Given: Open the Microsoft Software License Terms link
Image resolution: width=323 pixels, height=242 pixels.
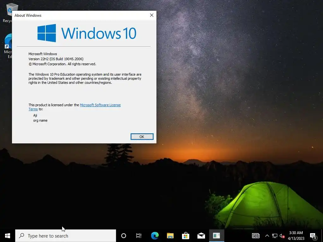Looking at the screenshot, I should coord(100,105).
